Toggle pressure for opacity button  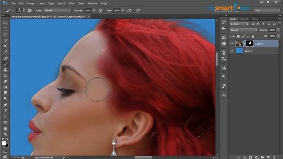click(100, 11)
